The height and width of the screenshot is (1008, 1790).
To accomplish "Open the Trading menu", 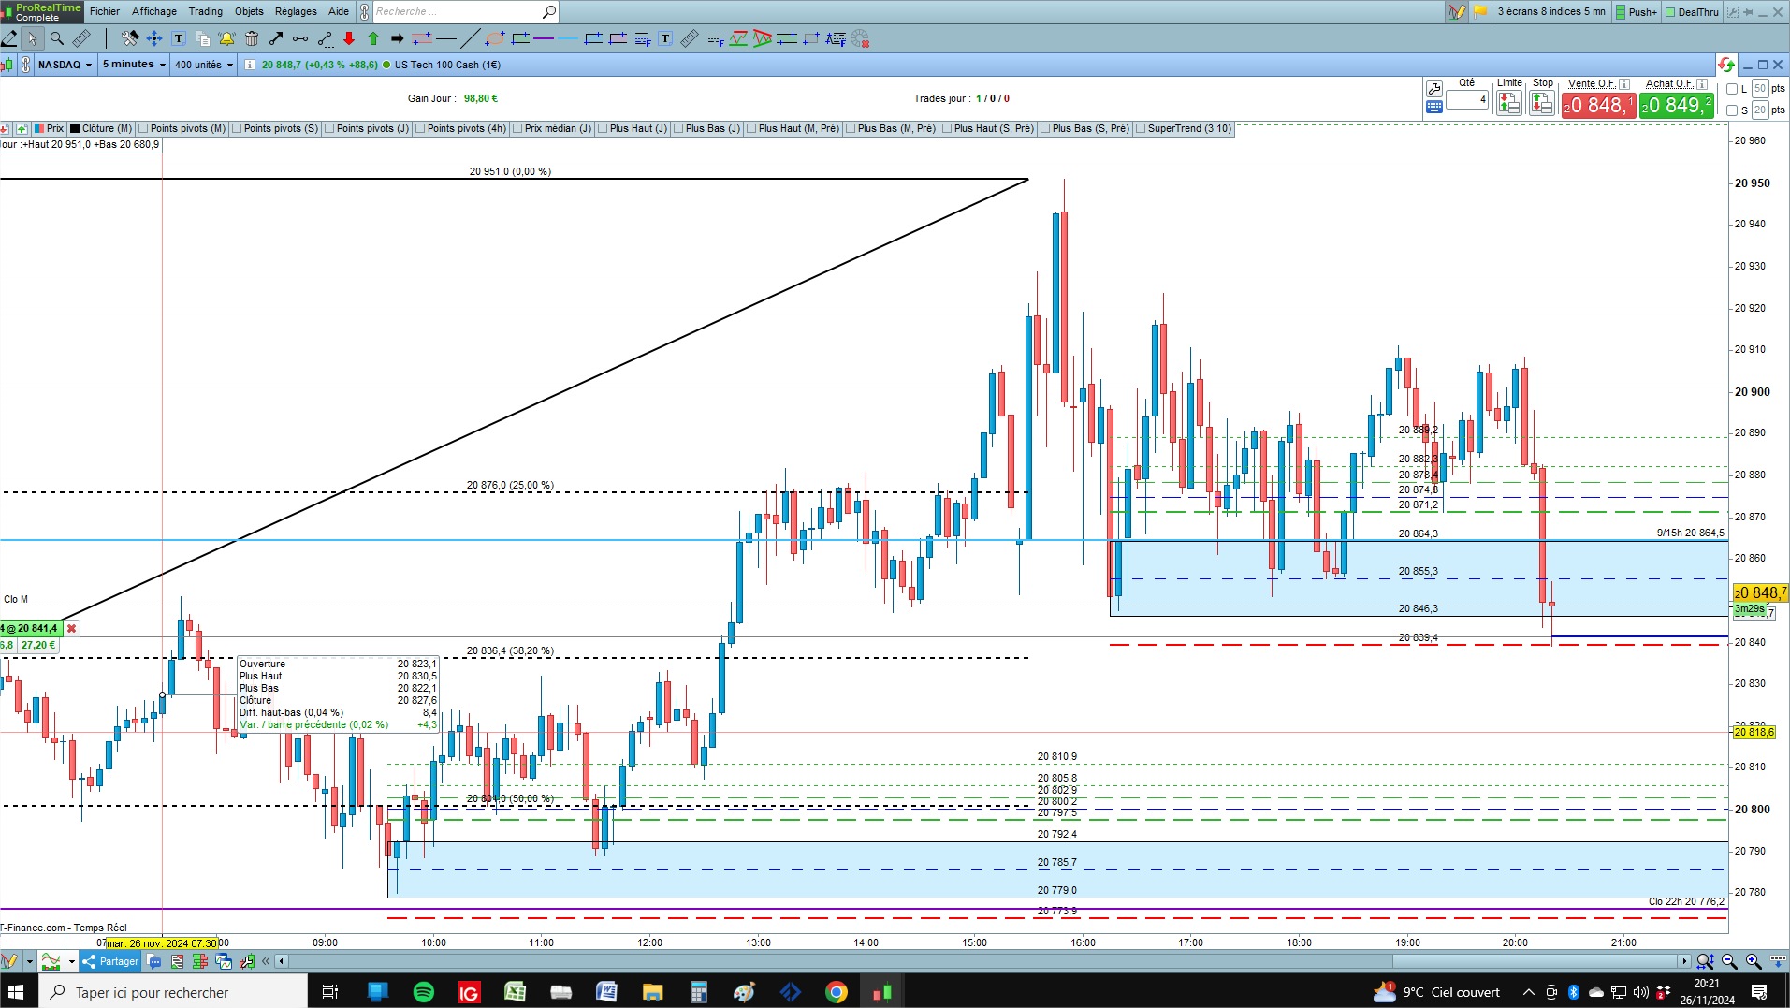I will 205,11.
